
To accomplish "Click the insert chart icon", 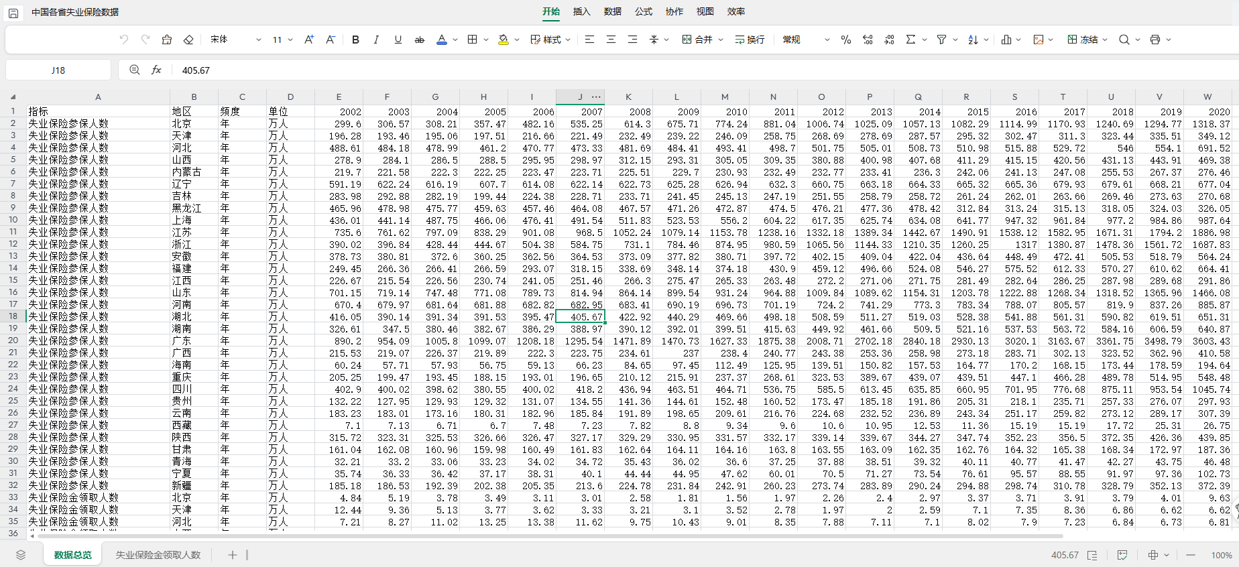I will click(x=1006, y=40).
